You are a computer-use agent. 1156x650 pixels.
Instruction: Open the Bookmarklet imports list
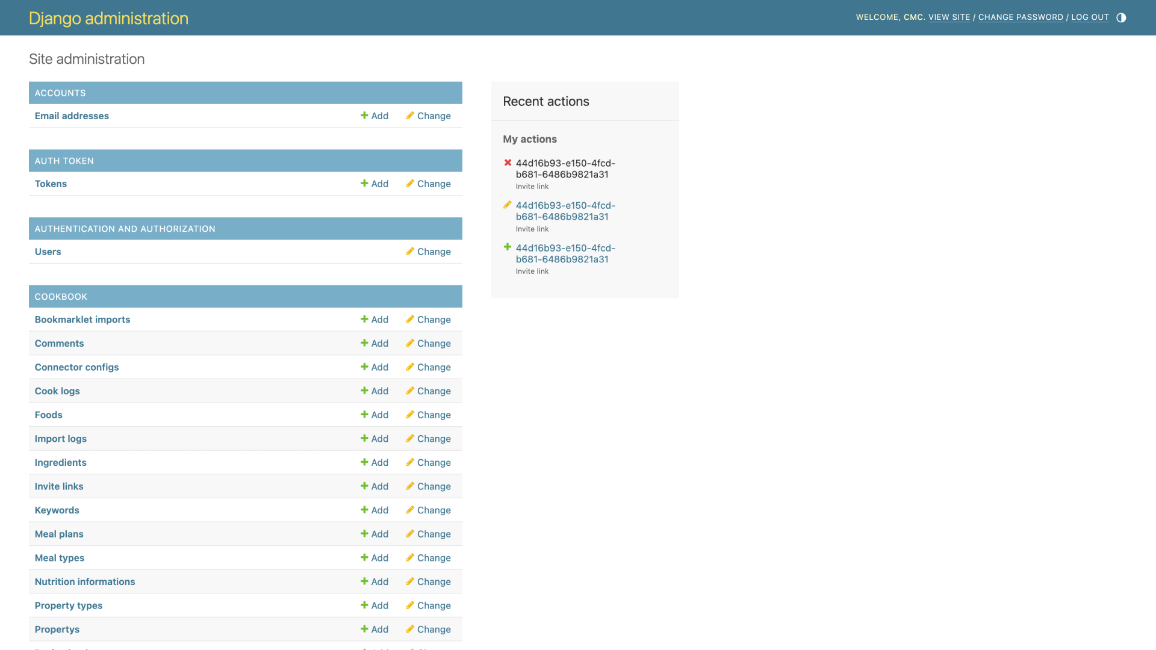(82, 320)
